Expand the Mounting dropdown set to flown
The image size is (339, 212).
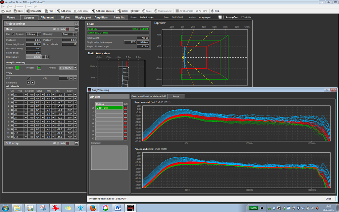coord(75,34)
